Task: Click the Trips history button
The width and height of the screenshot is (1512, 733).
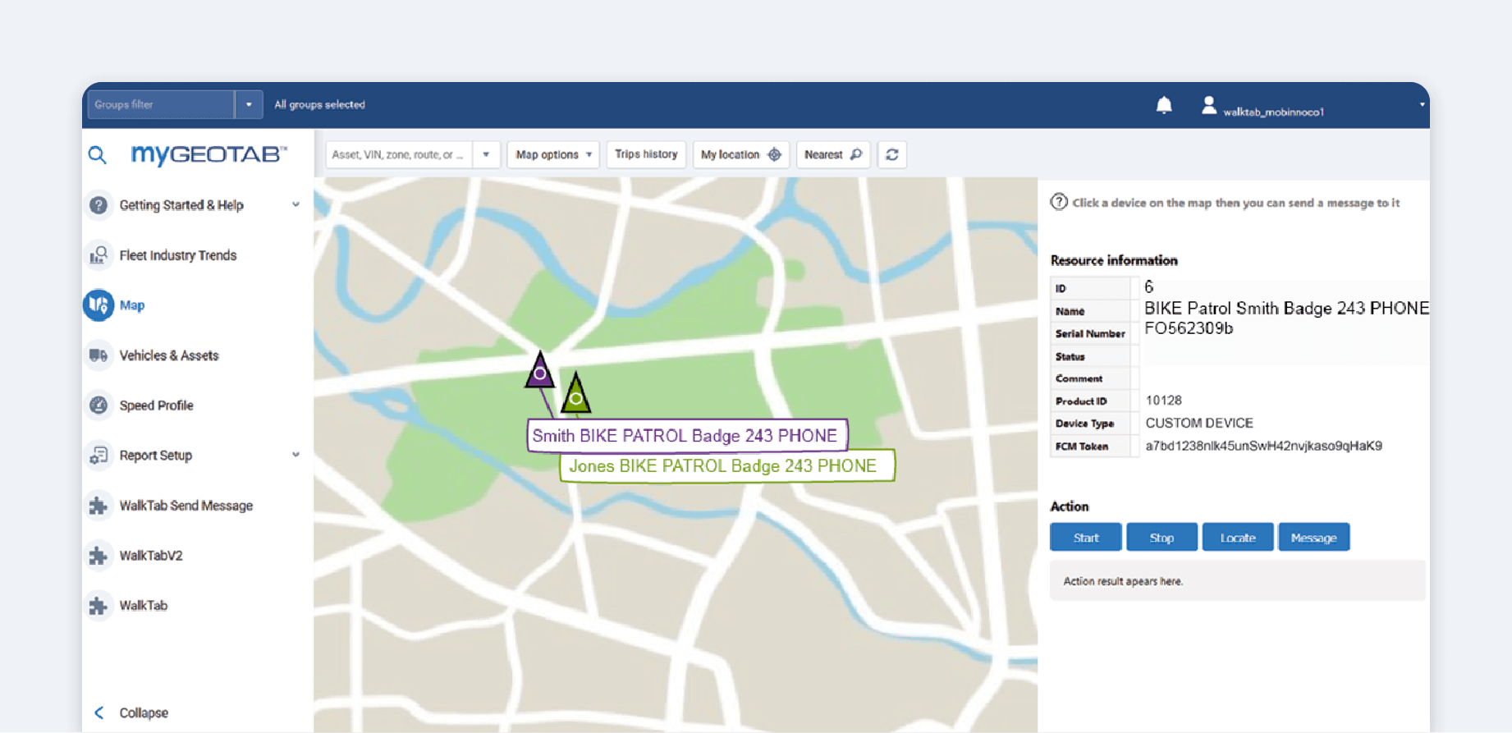Action: click(x=646, y=154)
